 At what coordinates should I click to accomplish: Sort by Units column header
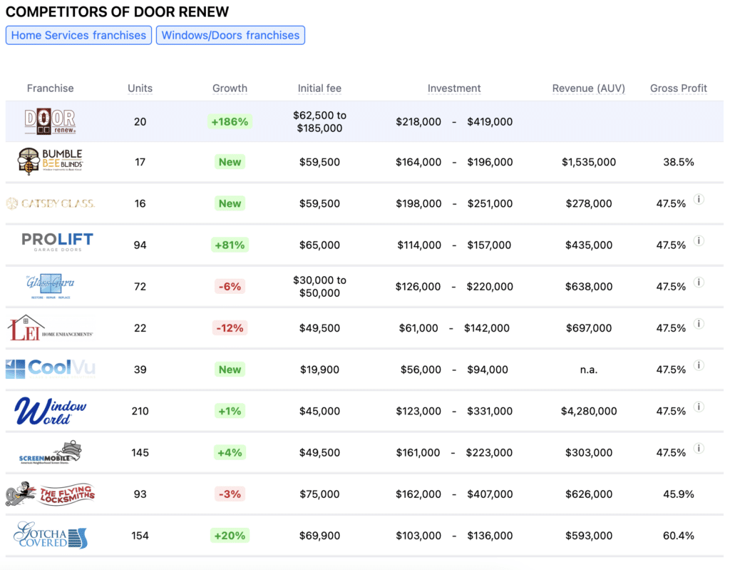coord(140,88)
